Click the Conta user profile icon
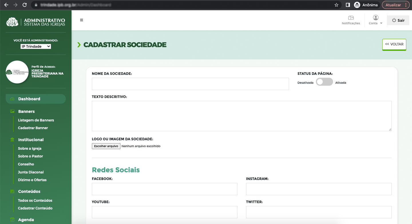The height and width of the screenshot is (224, 412). [x=375, y=18]
